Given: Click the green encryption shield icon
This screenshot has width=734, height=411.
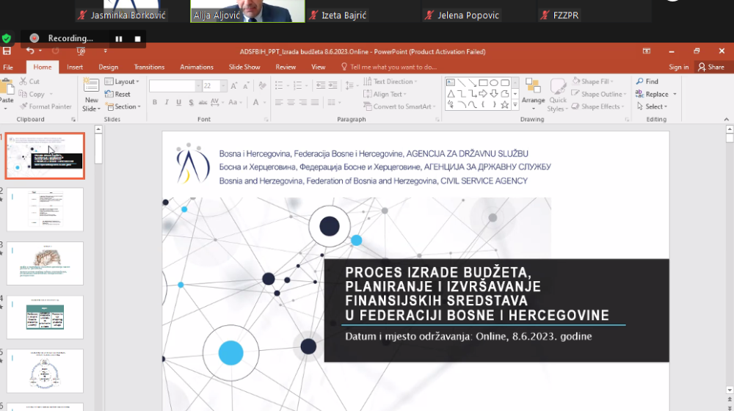Looking at the screenshot, I should pyautogui.click(x=7, y=38).
